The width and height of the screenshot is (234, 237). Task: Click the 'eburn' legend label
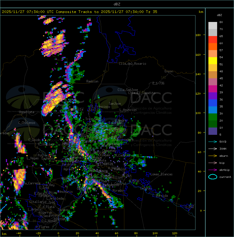point(224,156)
